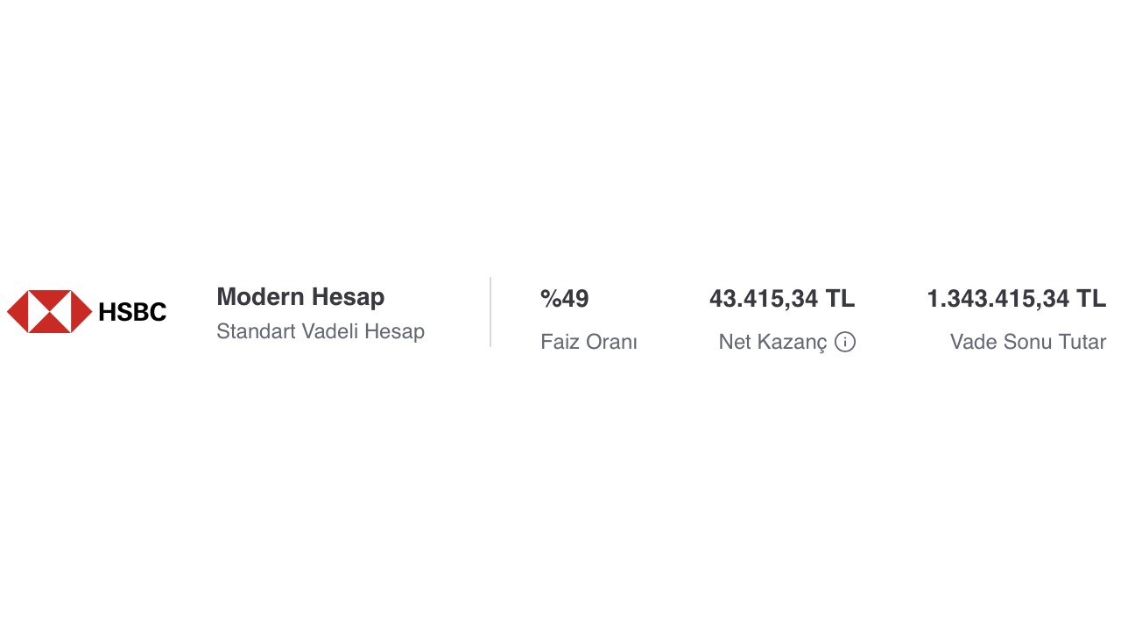Select the HSBC wordmark text
The width and height of the screenshot is (1121, 631).
132,312
